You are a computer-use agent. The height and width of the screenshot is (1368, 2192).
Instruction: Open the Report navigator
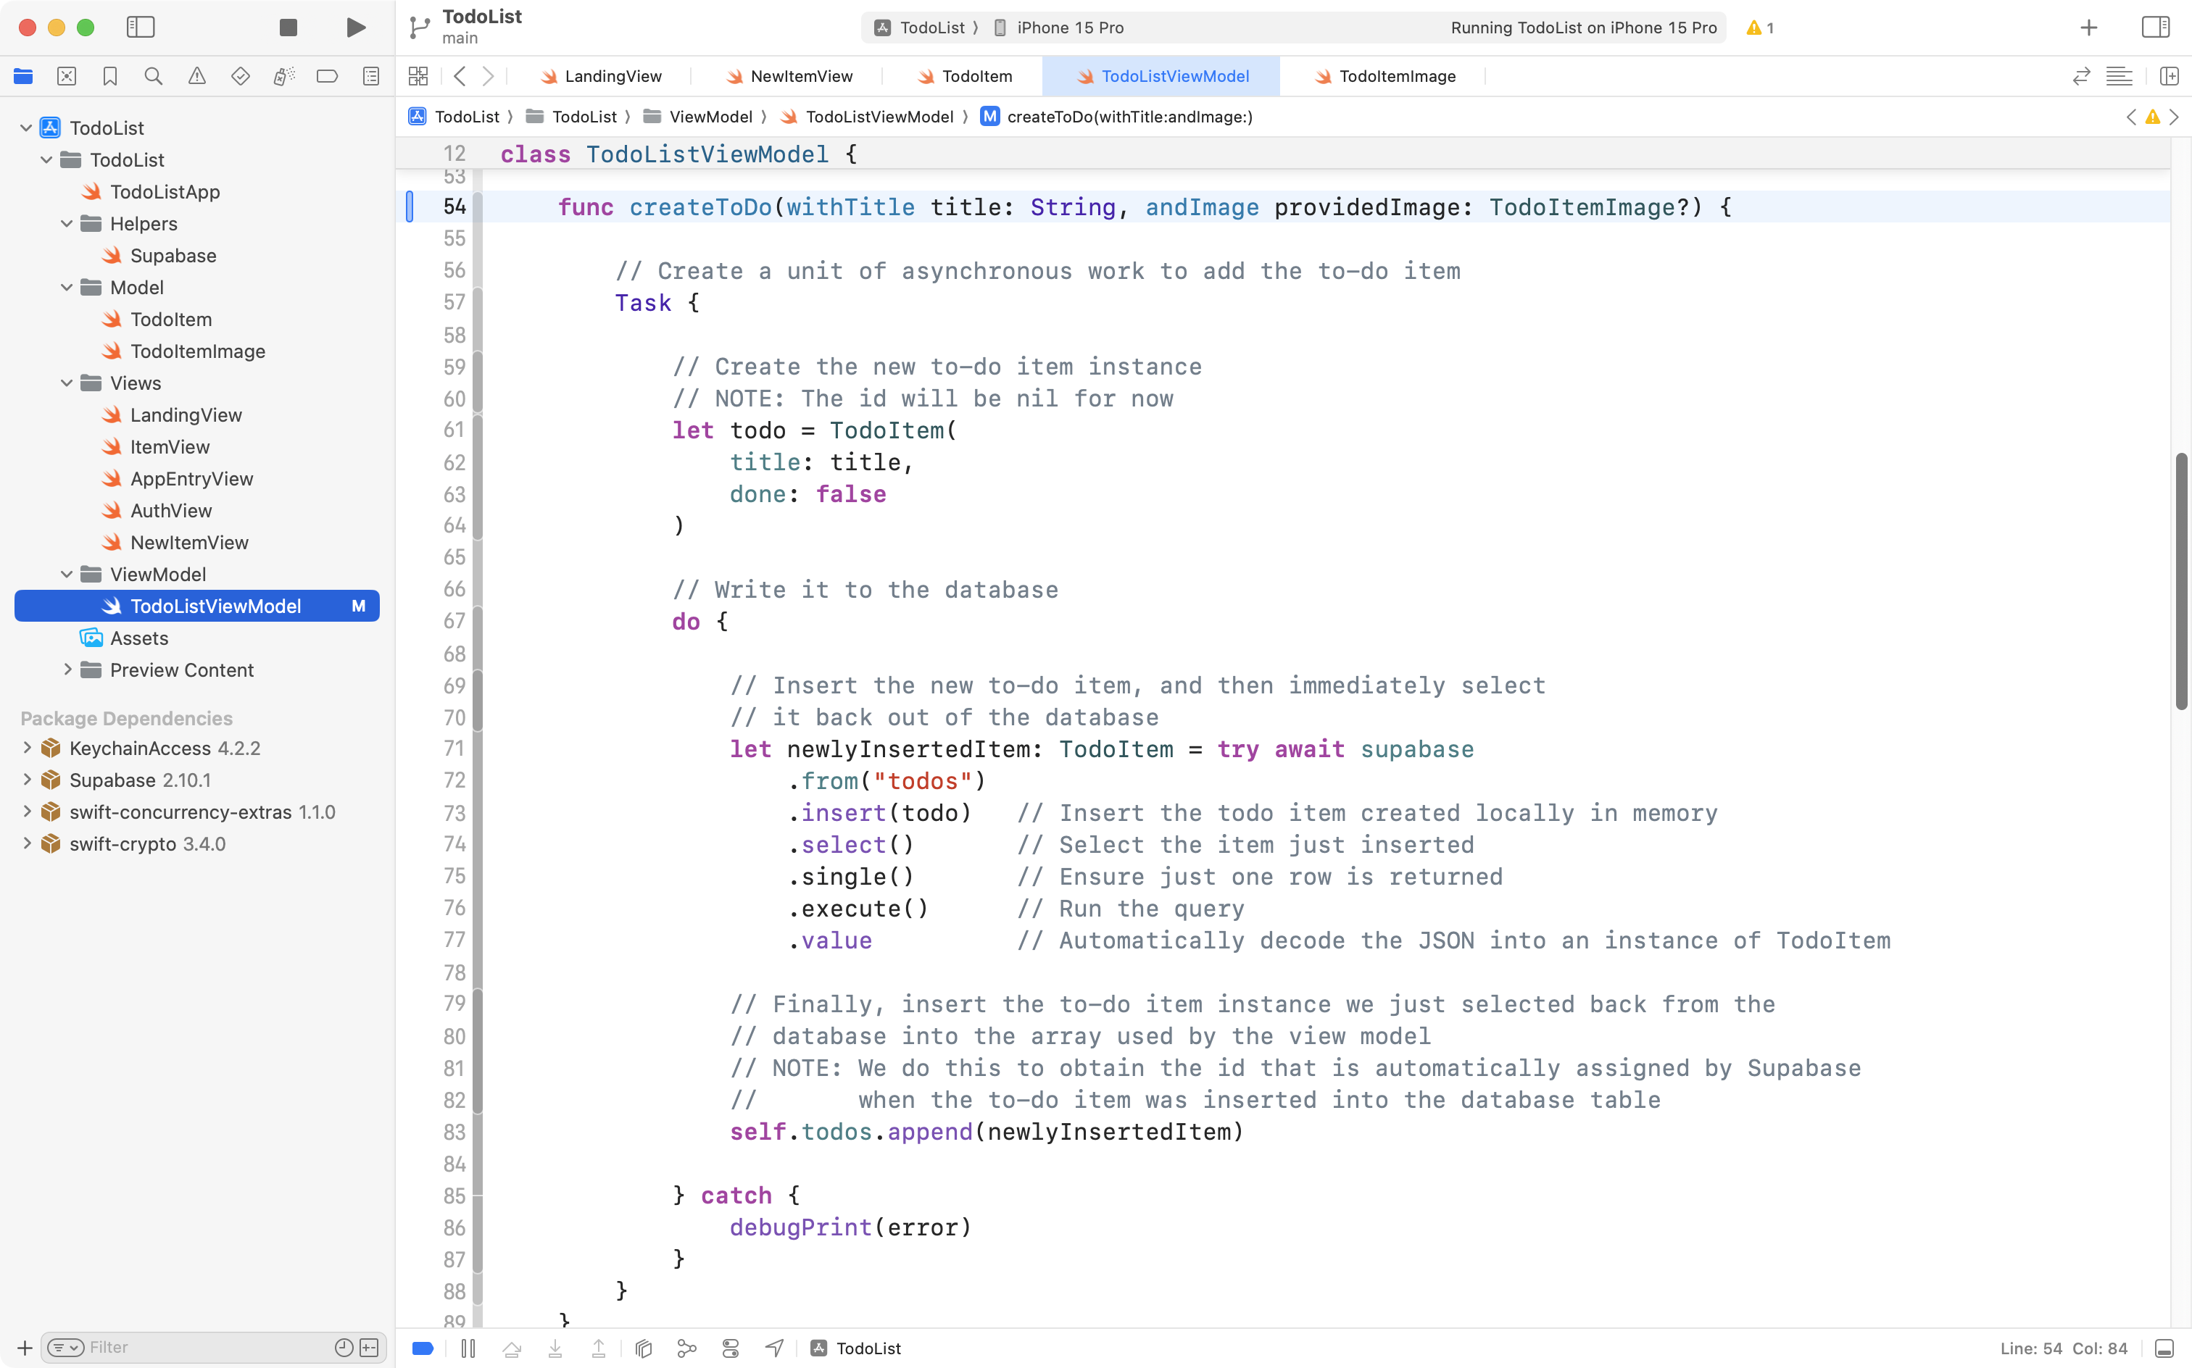coord(370,76)
